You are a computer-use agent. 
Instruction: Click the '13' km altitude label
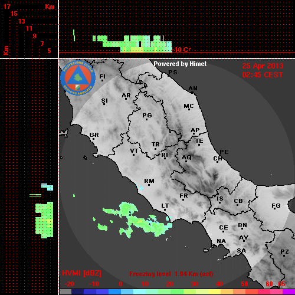[x=22, y=21]
